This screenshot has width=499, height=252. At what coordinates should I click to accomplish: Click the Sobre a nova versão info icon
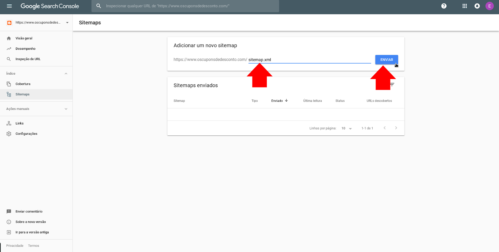(9, 222)
